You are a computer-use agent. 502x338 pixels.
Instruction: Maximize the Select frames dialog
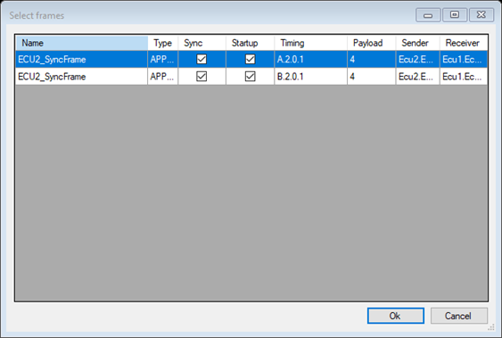coord(455,15)
